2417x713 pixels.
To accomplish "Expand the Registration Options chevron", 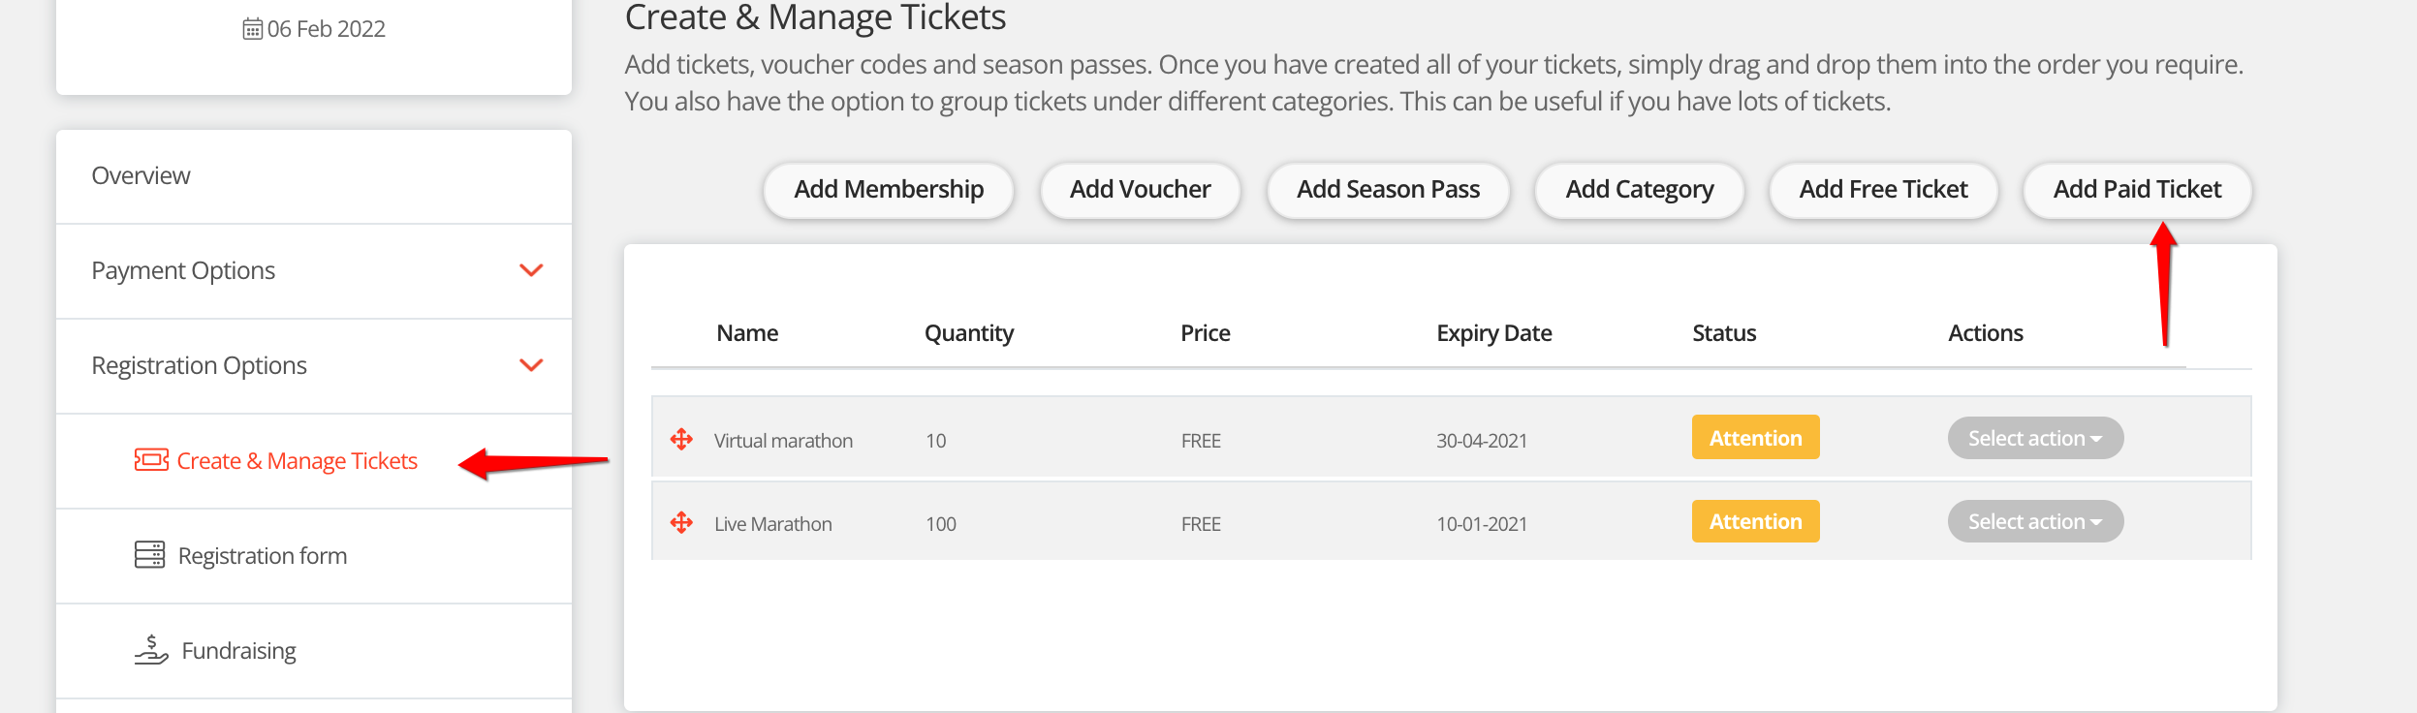I will [531, 365].
